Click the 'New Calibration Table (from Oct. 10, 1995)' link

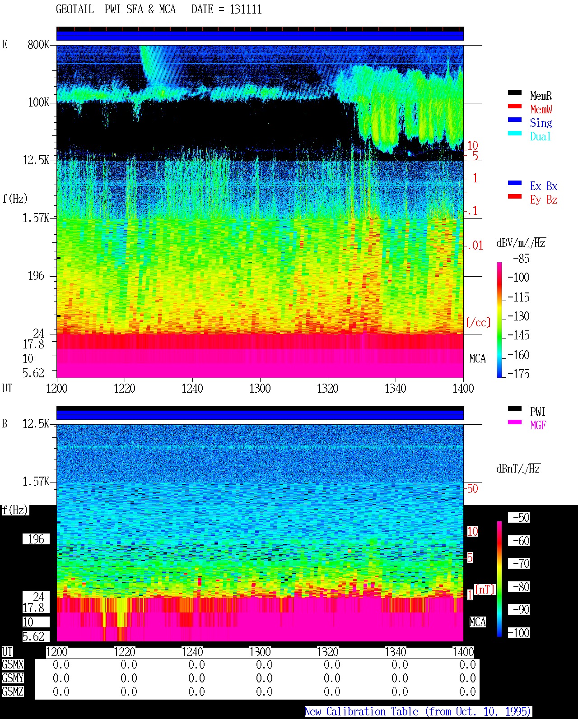click(418, 711)
